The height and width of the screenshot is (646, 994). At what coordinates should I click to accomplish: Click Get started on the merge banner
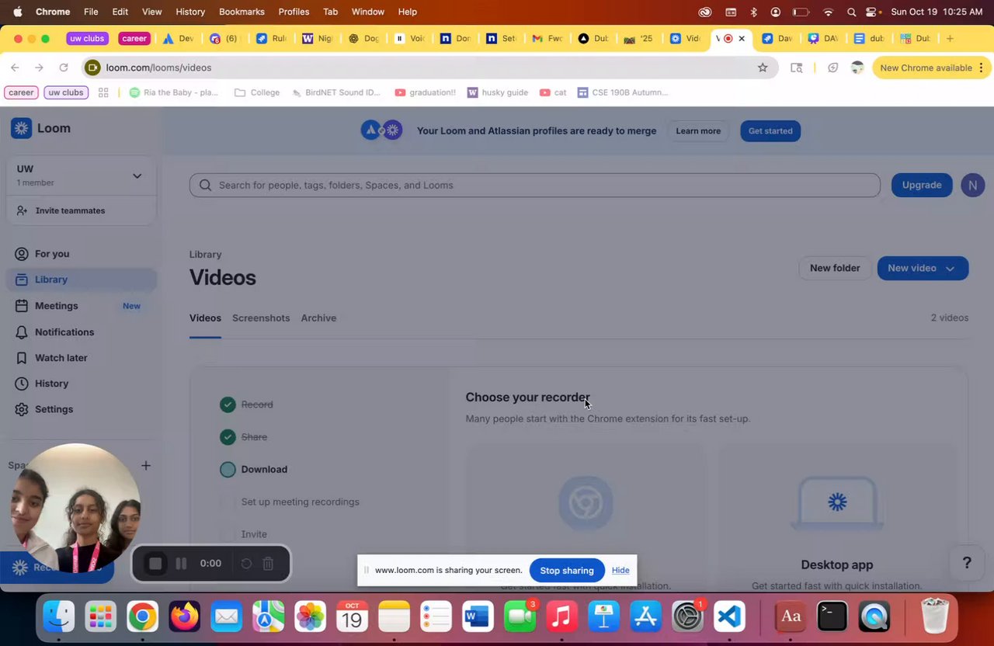(770, 131)
